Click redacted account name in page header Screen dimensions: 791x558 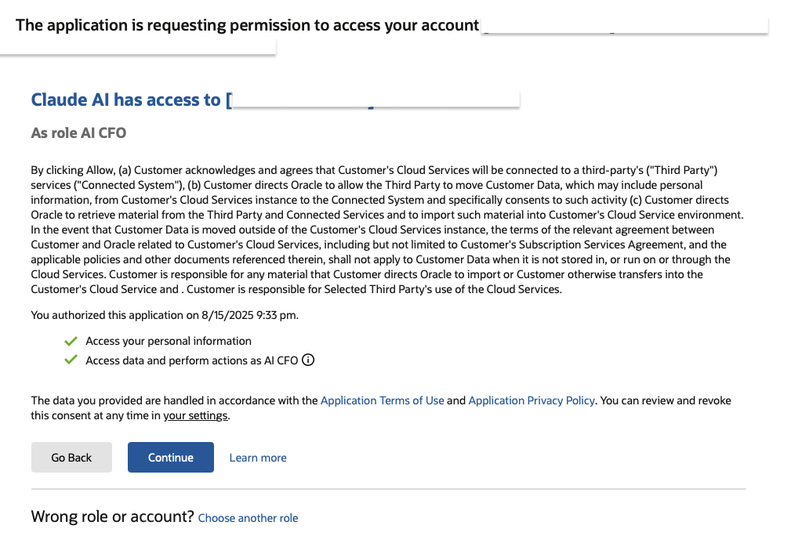[625, 25]
